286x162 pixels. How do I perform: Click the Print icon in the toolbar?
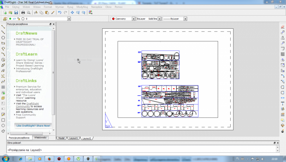(x=23, y=13)
